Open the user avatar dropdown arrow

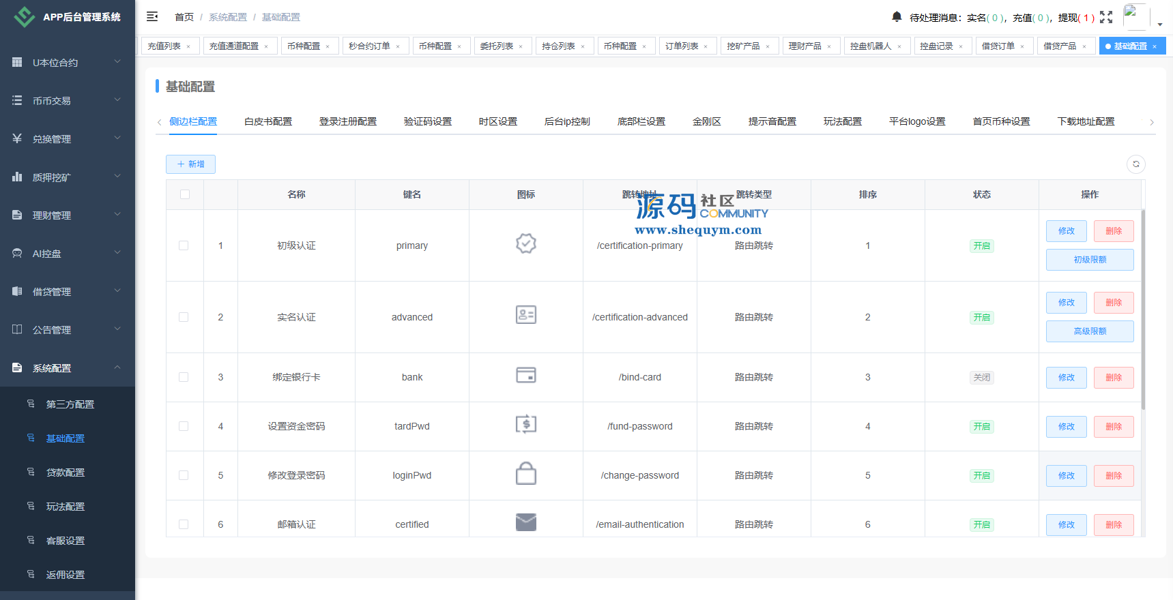(1160, 24)
